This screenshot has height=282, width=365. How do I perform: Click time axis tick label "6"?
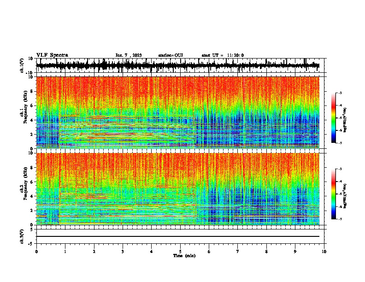tap(209, 252)
